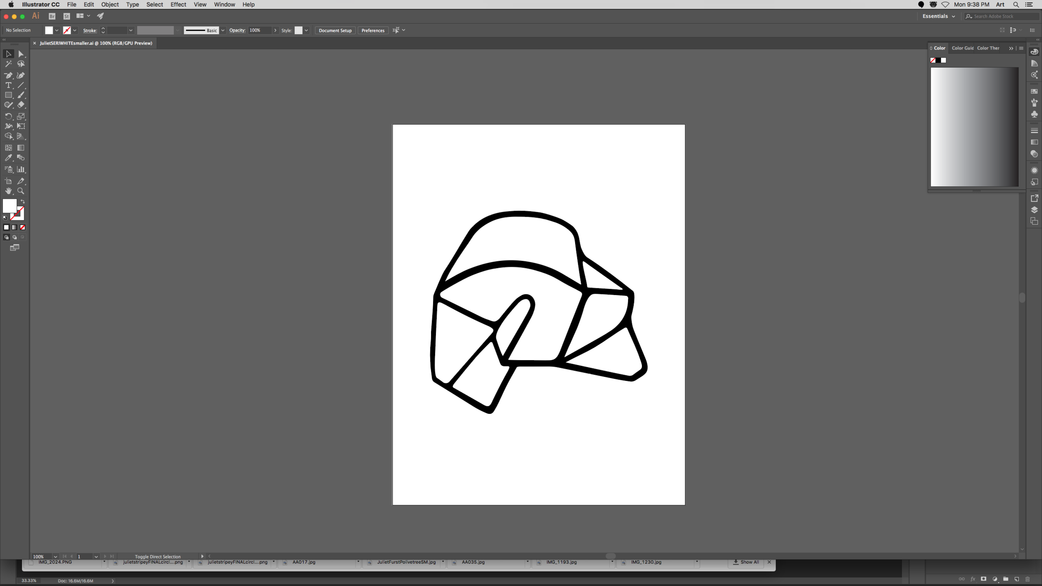Open the Window menu
Image resolution: width=1042 pixels, height=586 pixels.
coord(225,5)
